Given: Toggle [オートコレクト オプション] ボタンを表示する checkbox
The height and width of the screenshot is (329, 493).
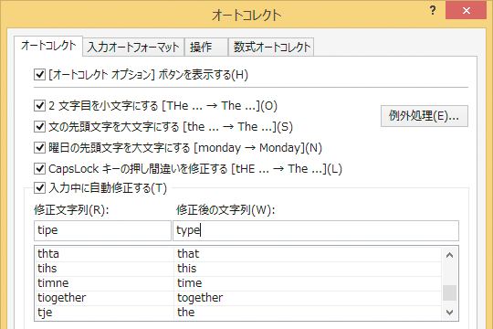Looking at the screenshot, I should click(x=39, y=75).
